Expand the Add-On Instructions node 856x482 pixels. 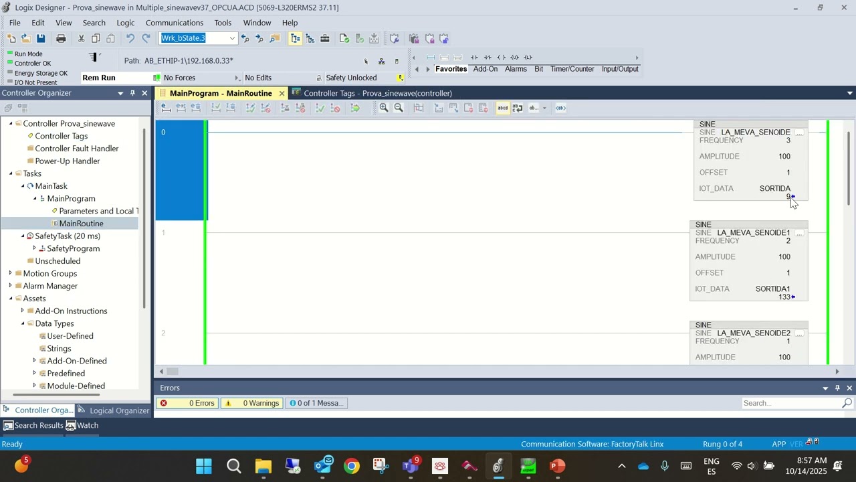(23, 311)
